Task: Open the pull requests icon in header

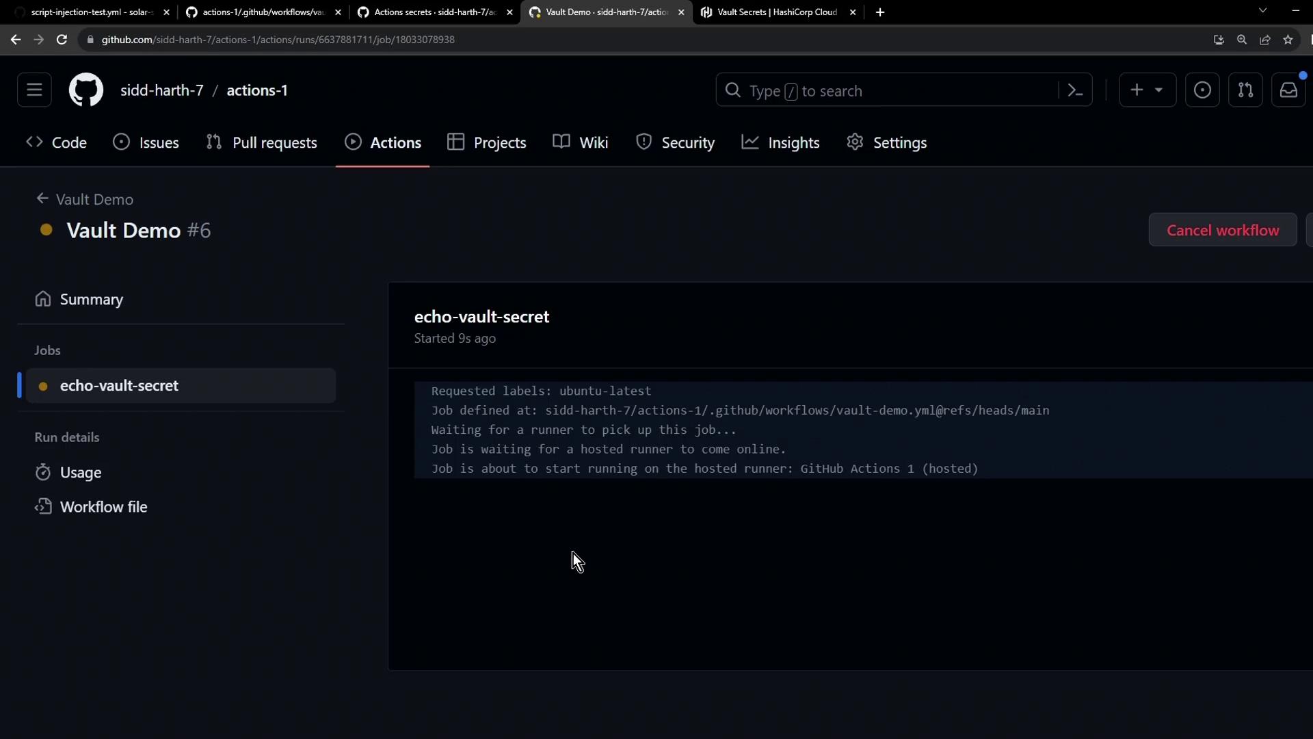Action: (x=1245, y=90)
